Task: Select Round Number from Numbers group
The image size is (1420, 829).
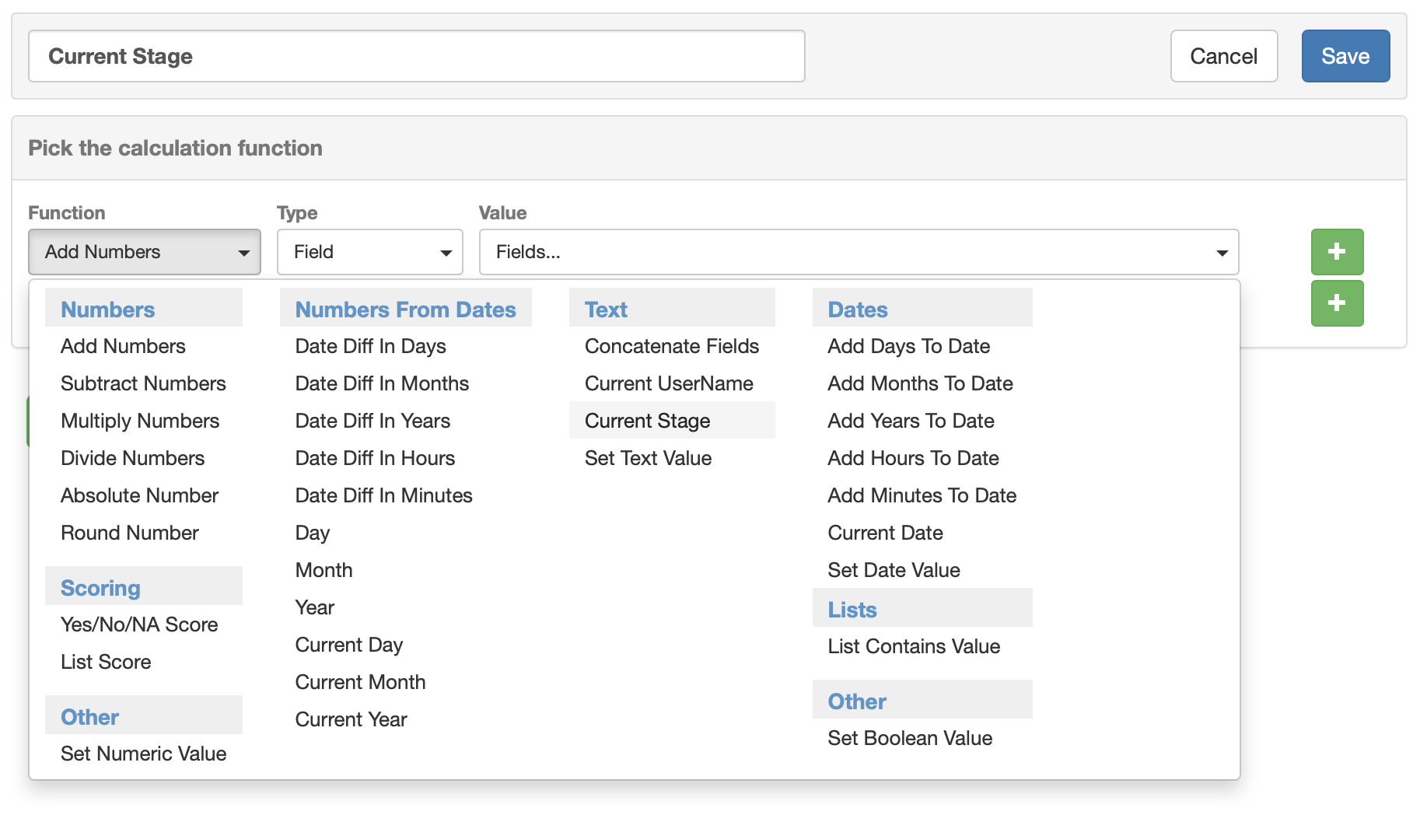Action: [x=130, y=533]
